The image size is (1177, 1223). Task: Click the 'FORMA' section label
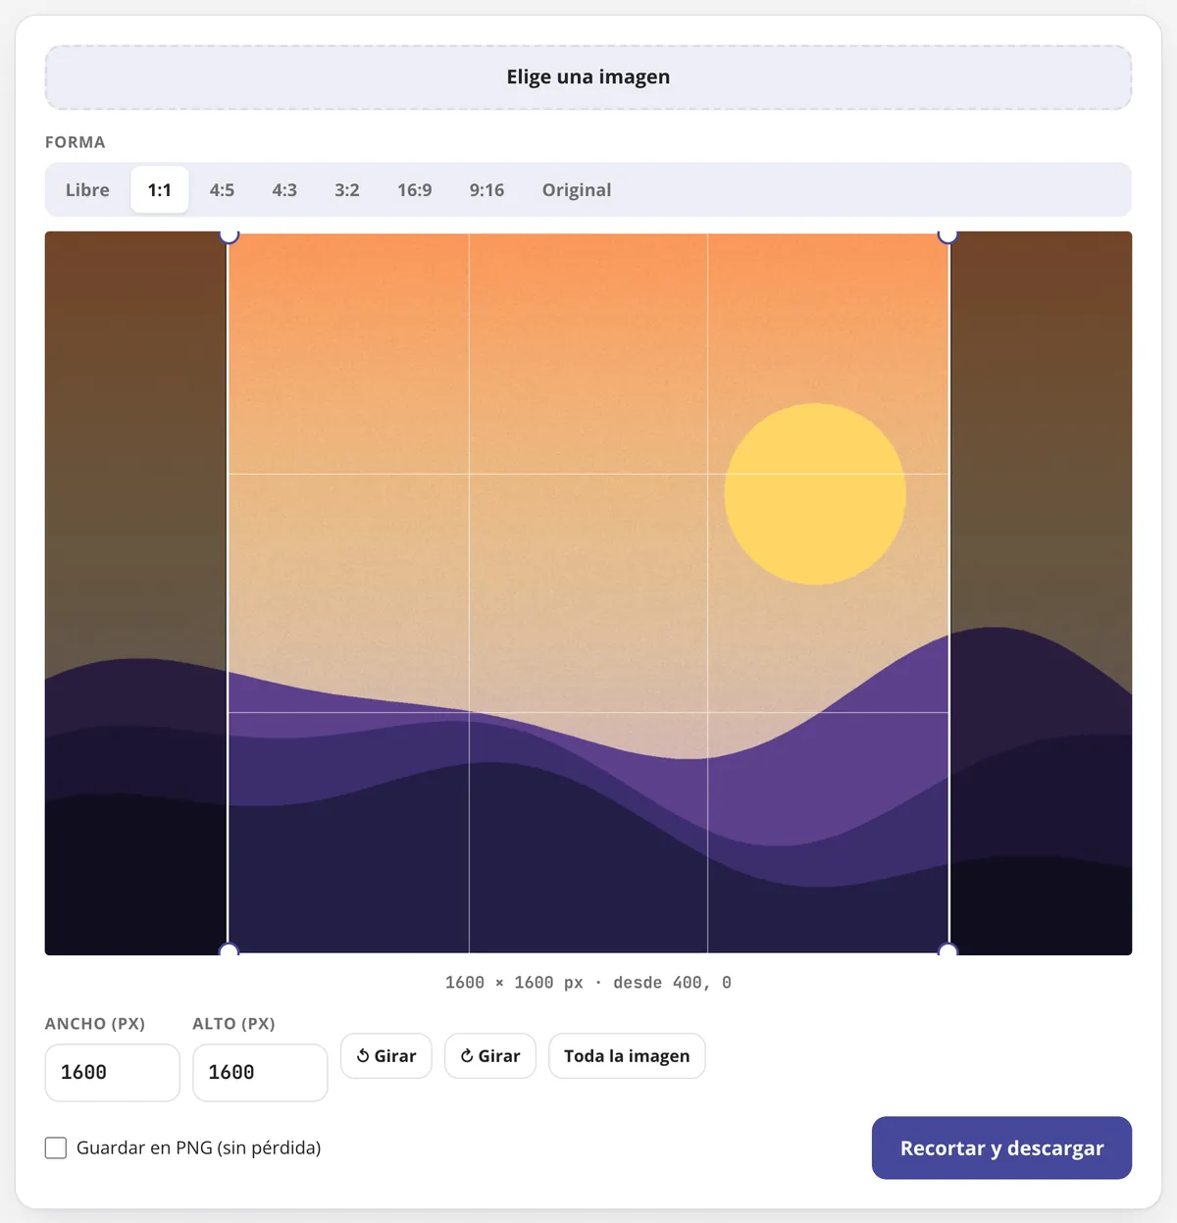(x=76, y=142)
